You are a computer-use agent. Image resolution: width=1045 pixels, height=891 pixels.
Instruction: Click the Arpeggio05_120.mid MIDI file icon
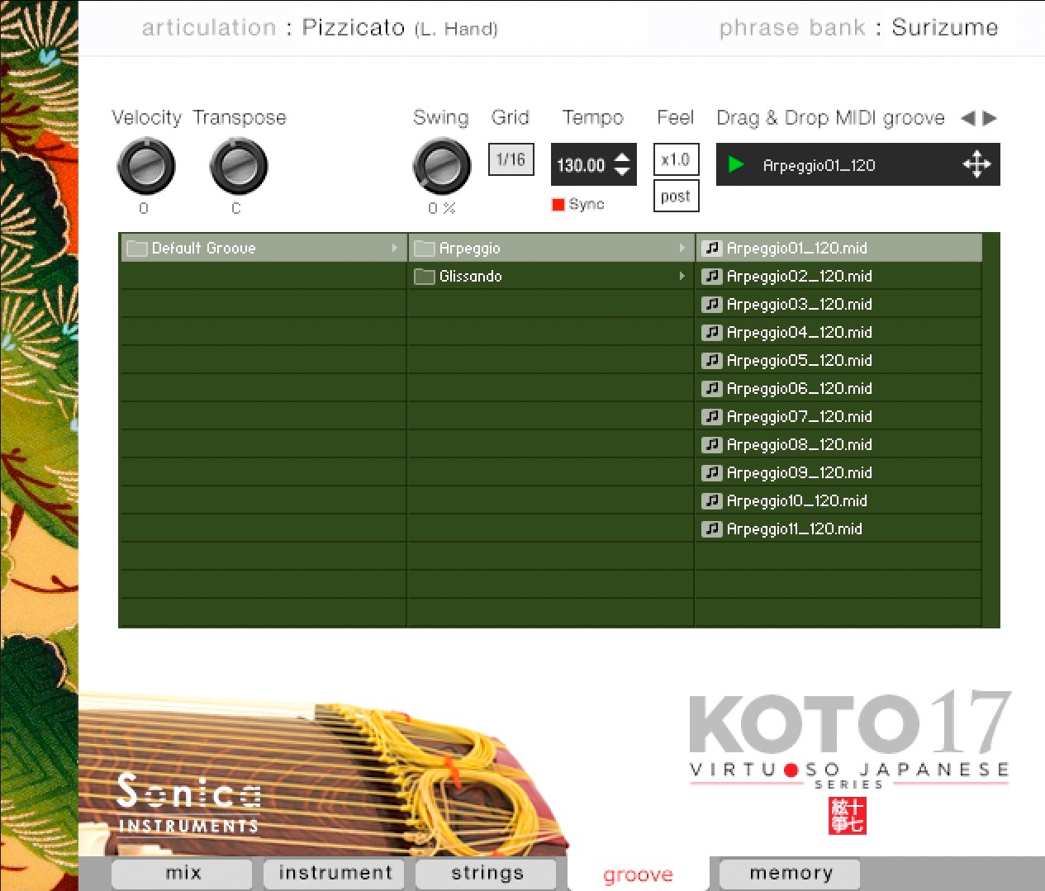pos(711,360)
